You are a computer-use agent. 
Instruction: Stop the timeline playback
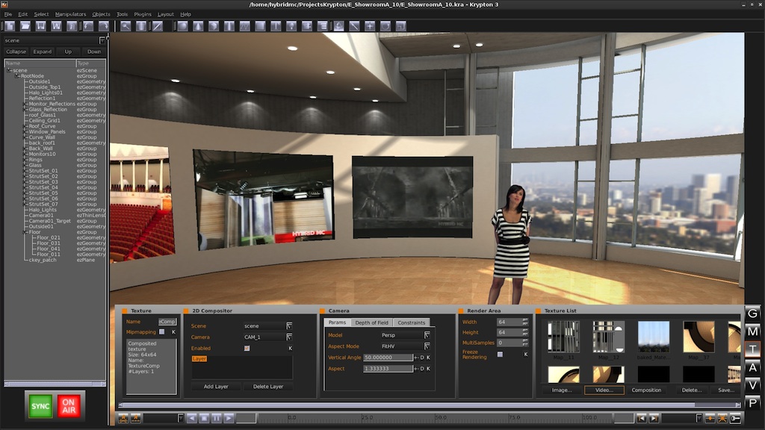tap(204, 418)
